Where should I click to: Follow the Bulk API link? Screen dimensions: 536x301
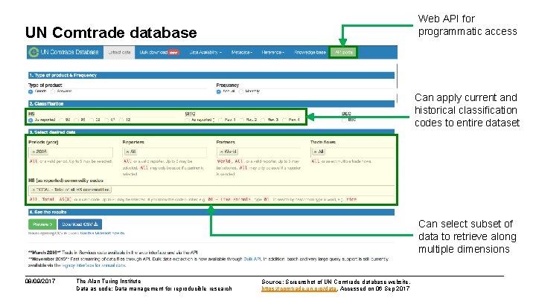coord(252,259)
